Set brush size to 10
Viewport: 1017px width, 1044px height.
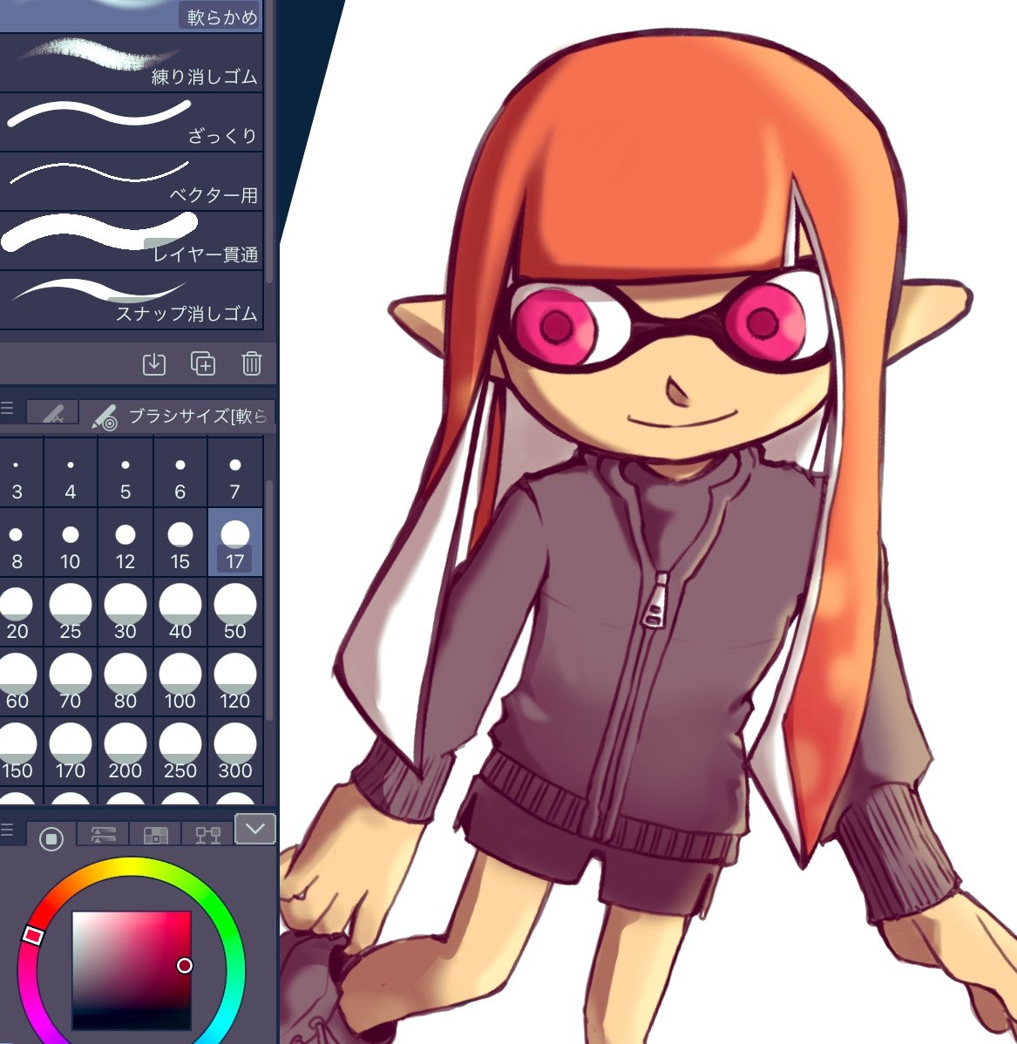71,542
